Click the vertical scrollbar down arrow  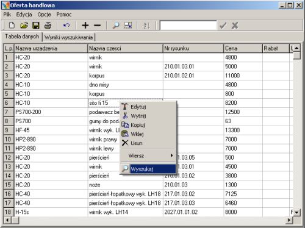pos(296,213)
